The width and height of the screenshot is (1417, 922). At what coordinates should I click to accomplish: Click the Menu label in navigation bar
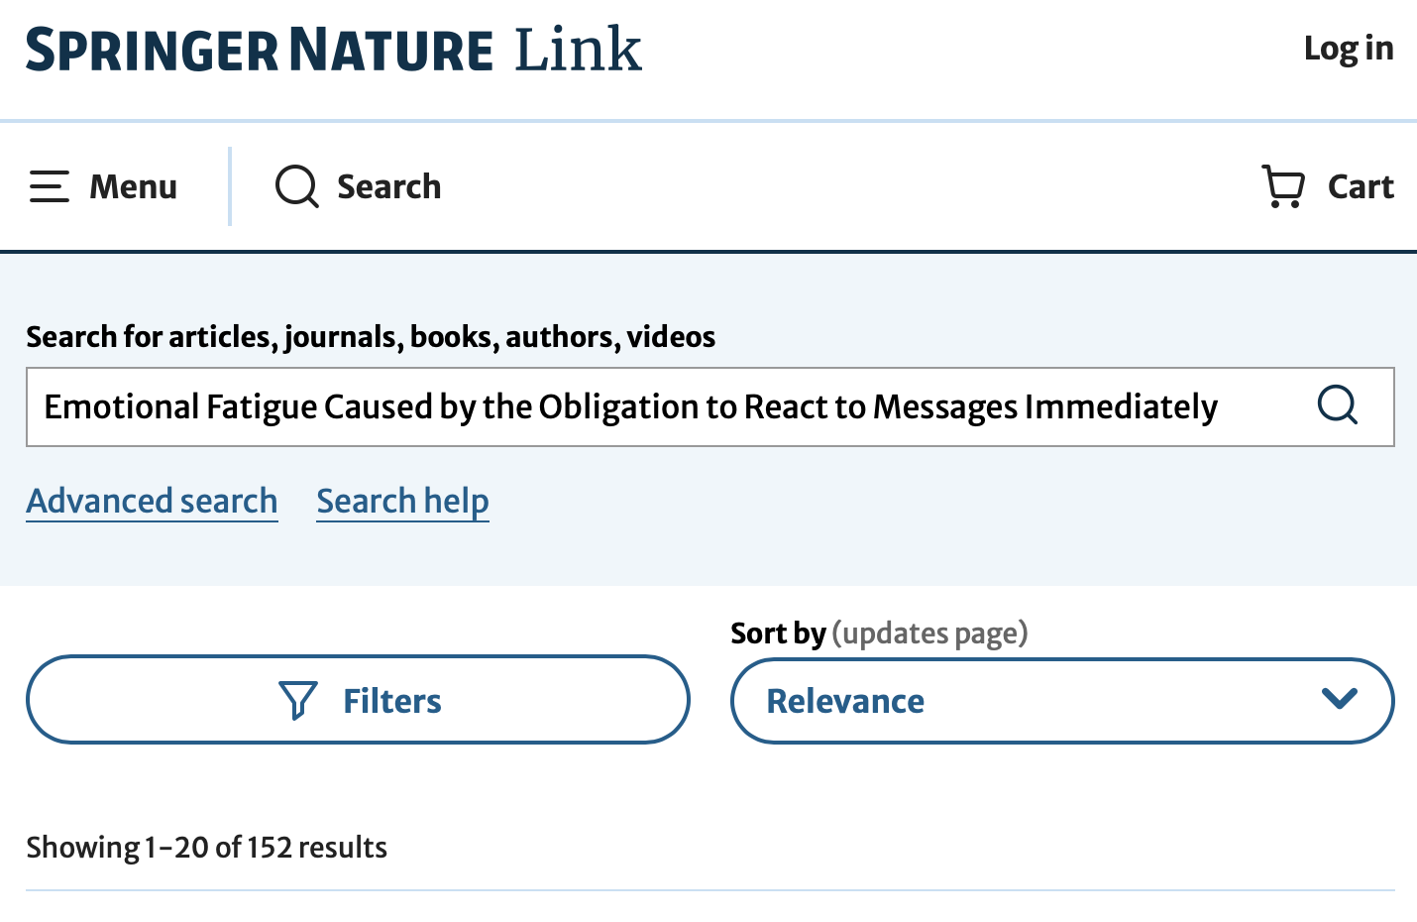133,186
